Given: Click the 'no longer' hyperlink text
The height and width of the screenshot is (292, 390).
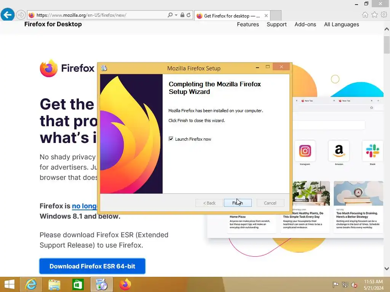Looking at the screenshot, I should click(84, 206).
